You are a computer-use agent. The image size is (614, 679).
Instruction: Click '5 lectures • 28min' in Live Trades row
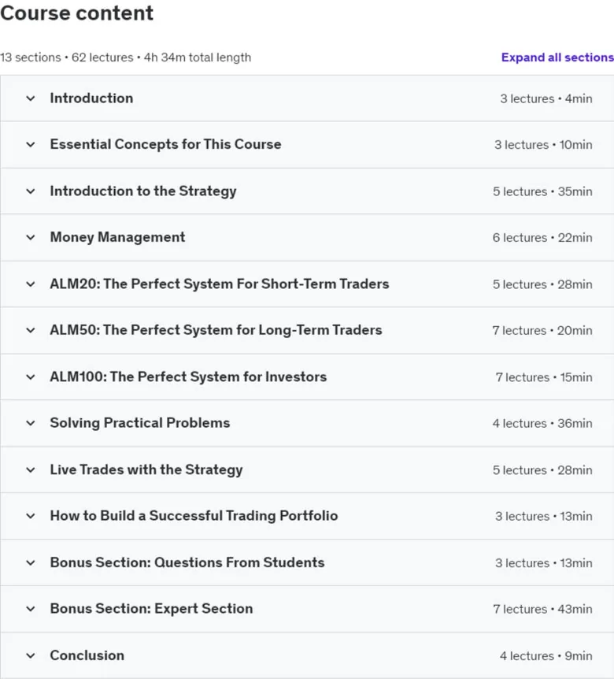[542, 470]
